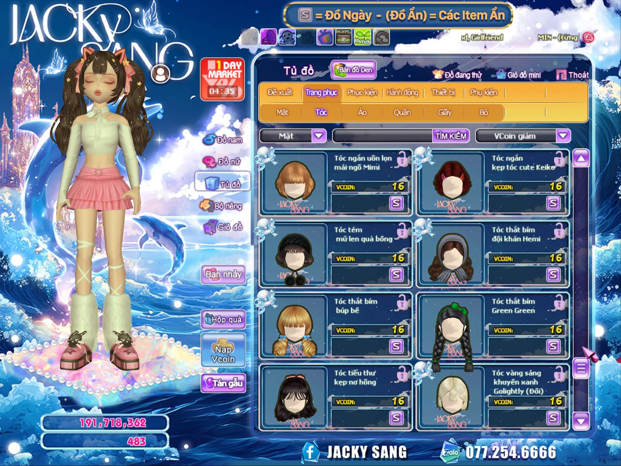The image size is (621, 466).
Task: Expand the VCoin giảm sort dropdown
Action: point(563,136)
